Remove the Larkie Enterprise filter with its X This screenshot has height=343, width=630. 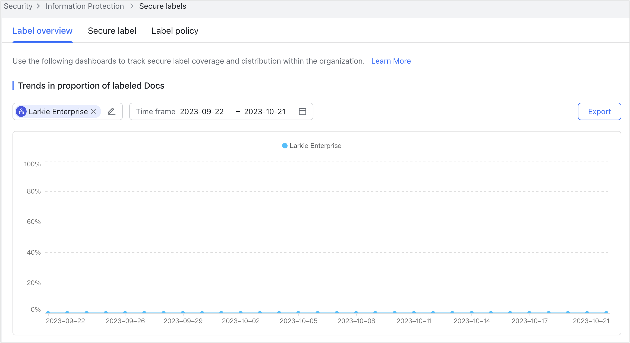pyautogui.click(x=93, y=111)
